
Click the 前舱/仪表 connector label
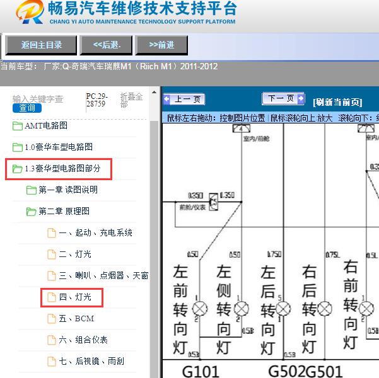point(192,207)
